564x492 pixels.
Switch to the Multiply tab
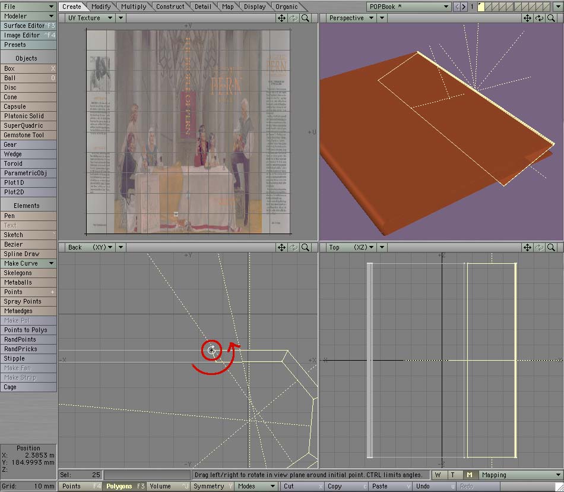(x=134, y=7)
